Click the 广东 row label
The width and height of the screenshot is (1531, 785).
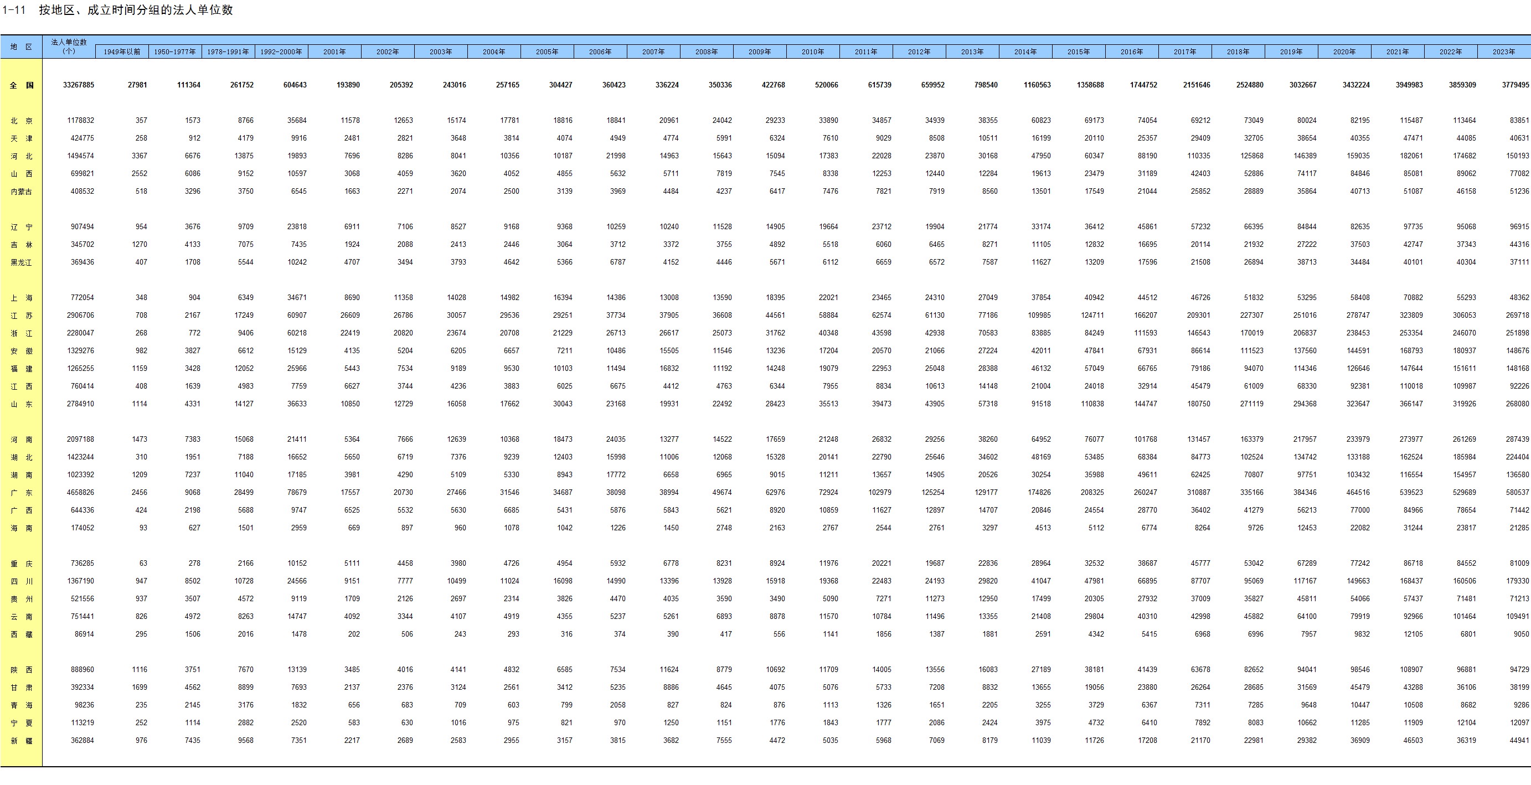(x=22, y=493)
